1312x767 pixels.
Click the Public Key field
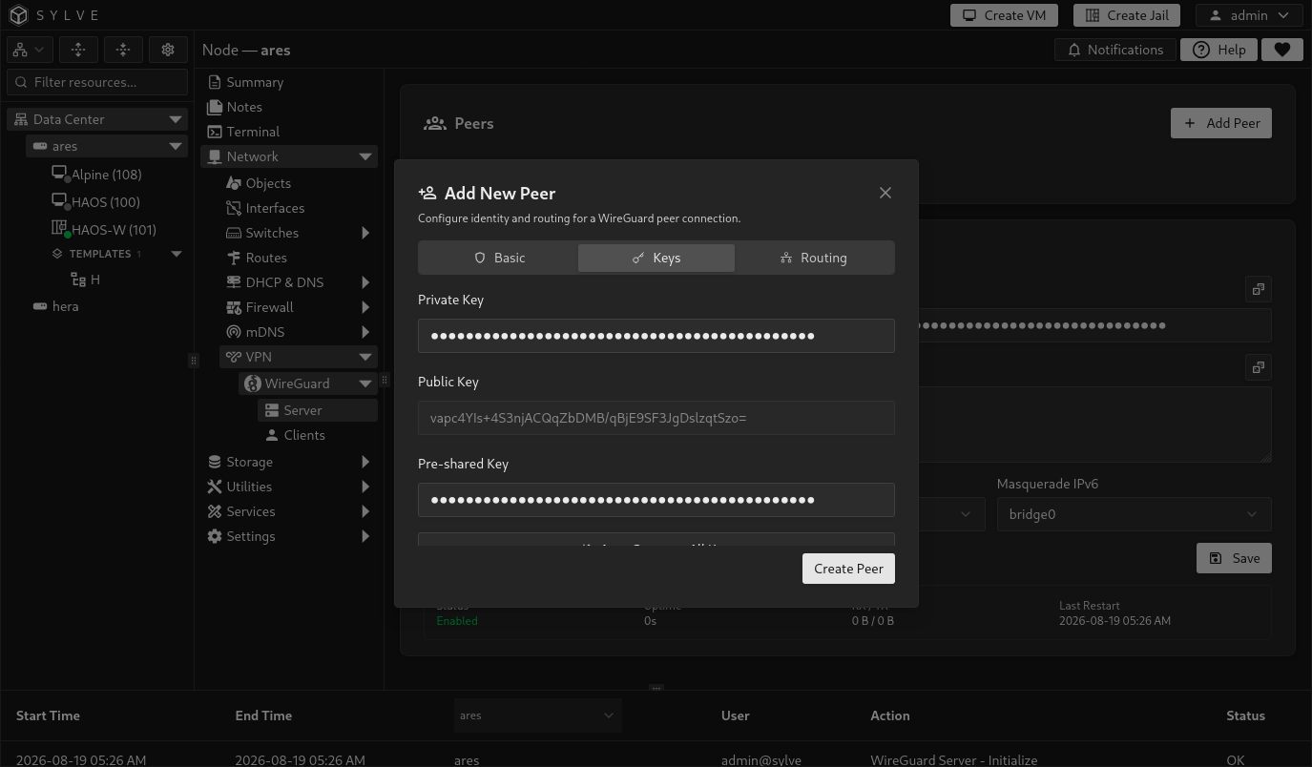pyautogui.click(x=656, y=418)
